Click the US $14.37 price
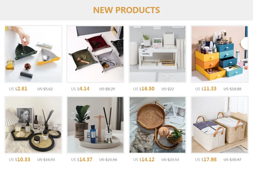253x172 pixels. 82,160
